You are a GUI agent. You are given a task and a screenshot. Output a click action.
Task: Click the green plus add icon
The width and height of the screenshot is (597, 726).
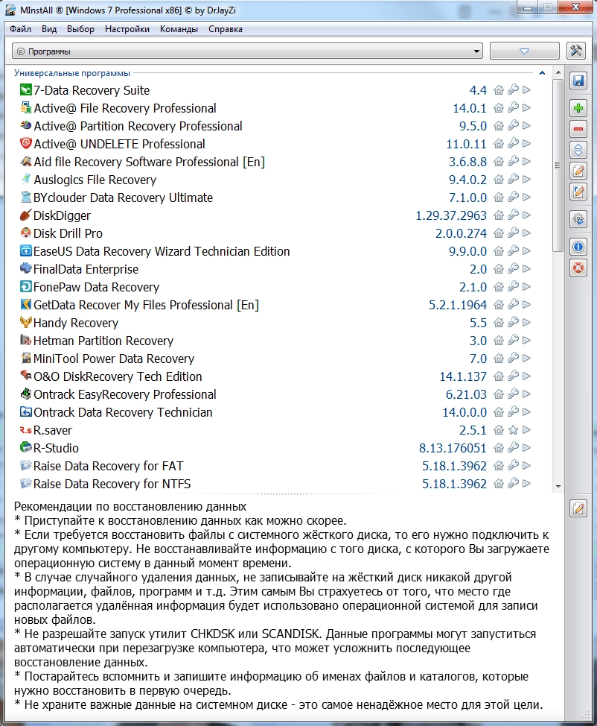(578, 108)
